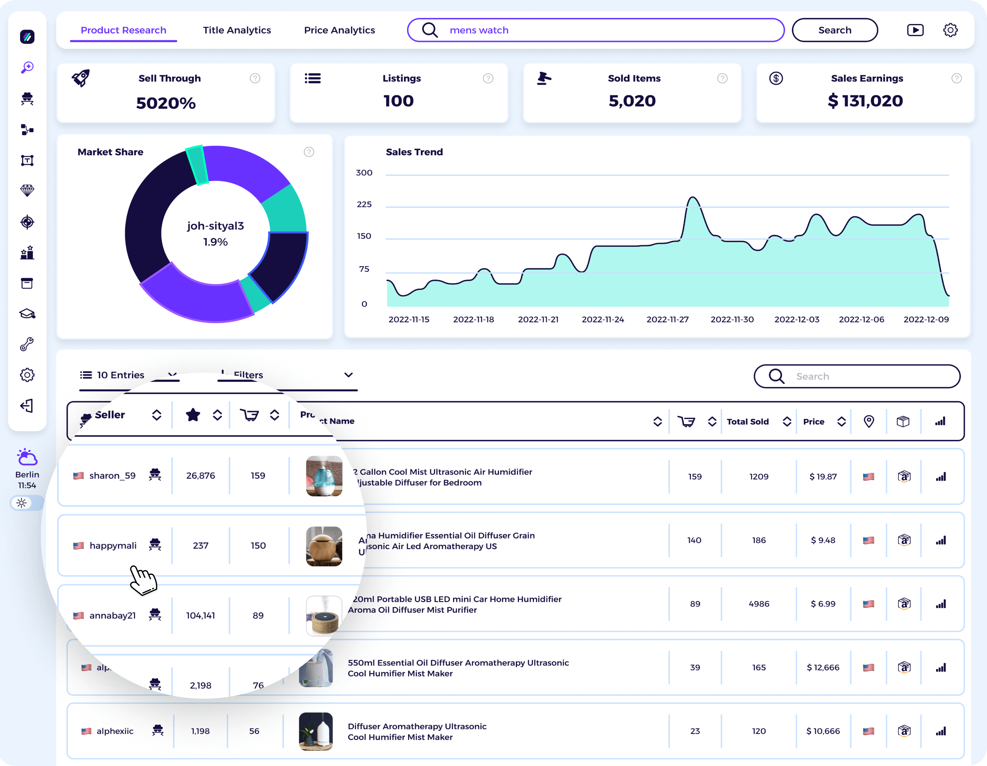
Task: Open seller happymali
Action: (113, 546)
